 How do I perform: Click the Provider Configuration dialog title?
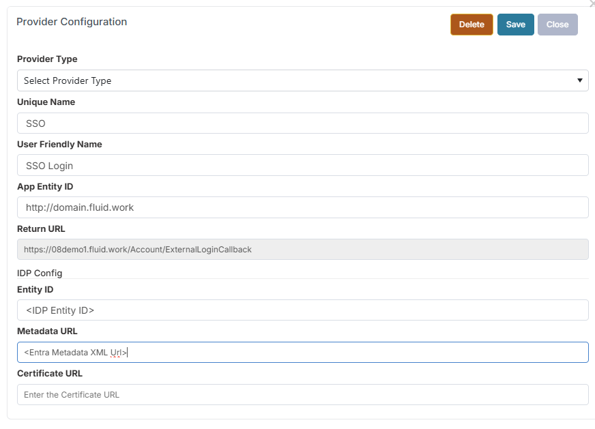72,22
